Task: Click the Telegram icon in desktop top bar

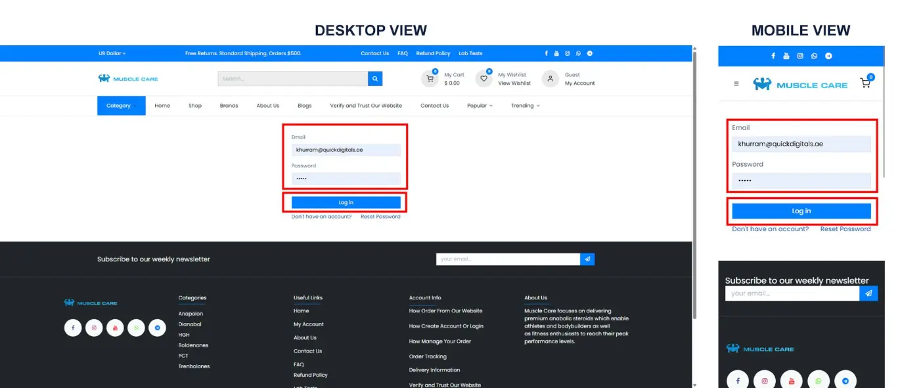Action: click(590, 53)
